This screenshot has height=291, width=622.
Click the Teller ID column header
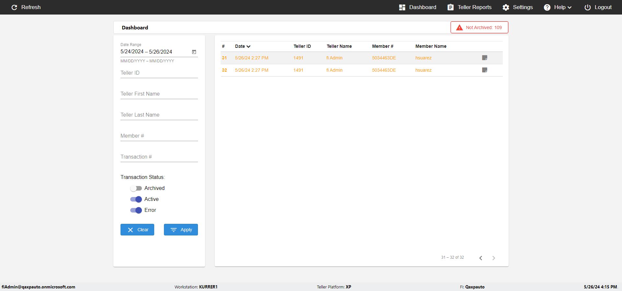coord(302,46)
